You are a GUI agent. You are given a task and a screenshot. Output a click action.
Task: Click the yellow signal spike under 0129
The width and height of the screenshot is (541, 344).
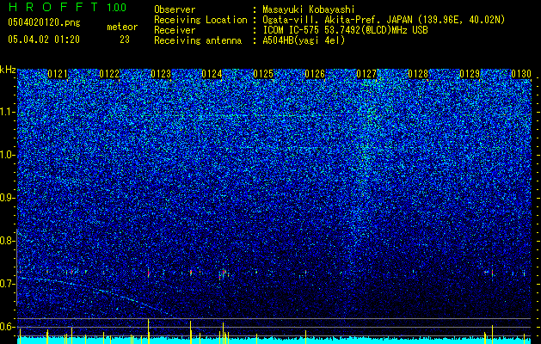tap(492, 335)
